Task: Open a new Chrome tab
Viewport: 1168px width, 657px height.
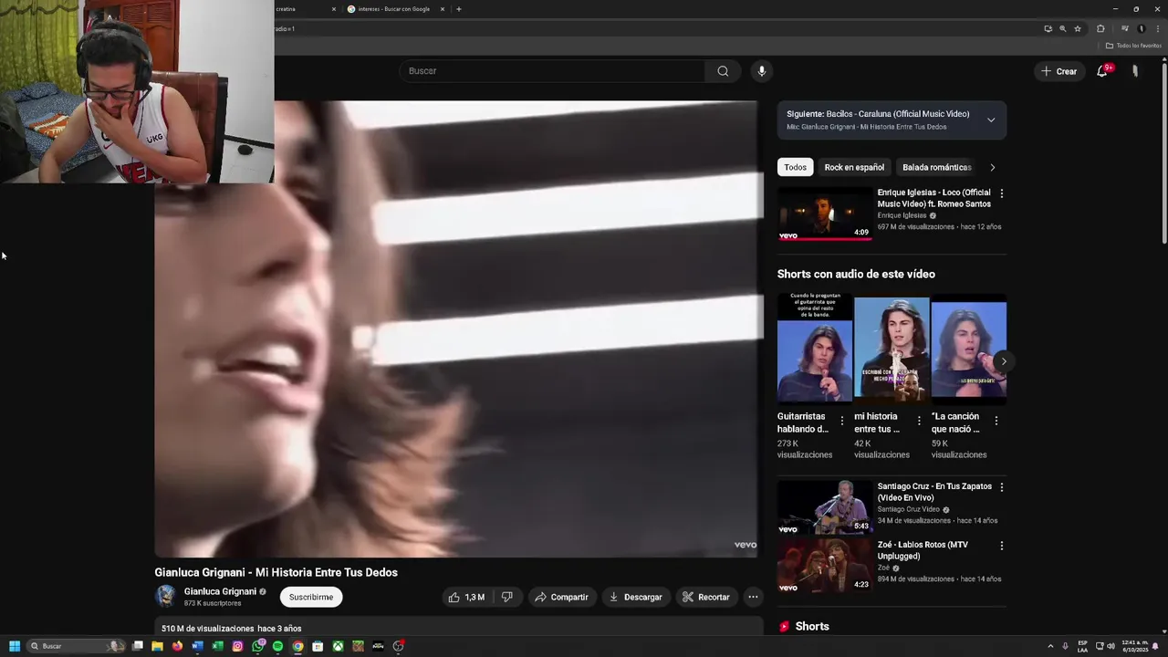Action: (x=458, y=9)
